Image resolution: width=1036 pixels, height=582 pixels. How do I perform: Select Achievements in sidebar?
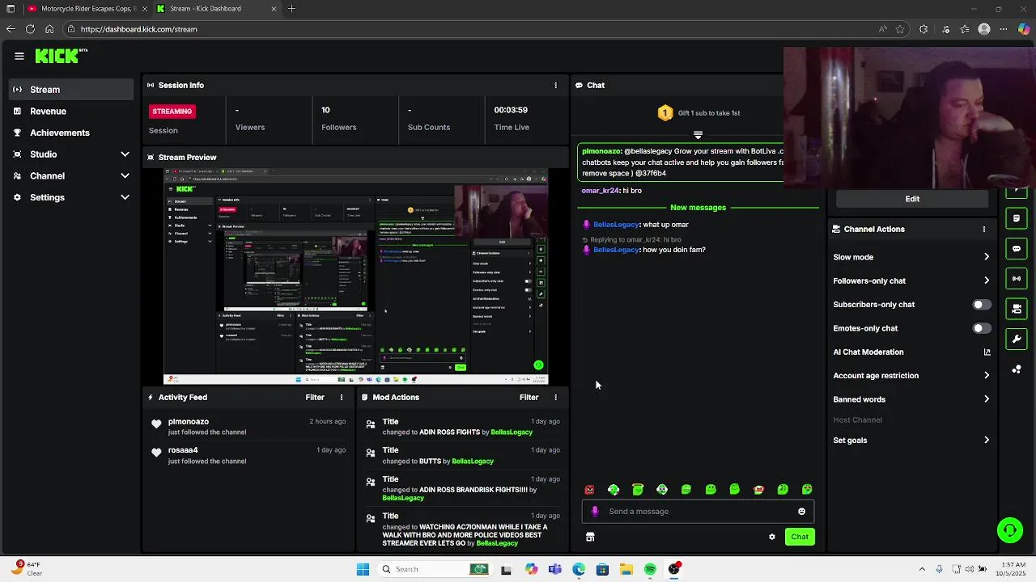tap(71, 133)
